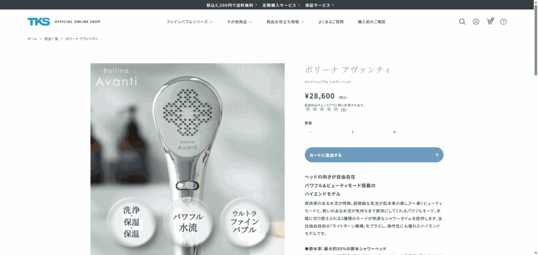Open 購入前のご確認 menu item
538x255 pixels.
click(x=371, y=22)
